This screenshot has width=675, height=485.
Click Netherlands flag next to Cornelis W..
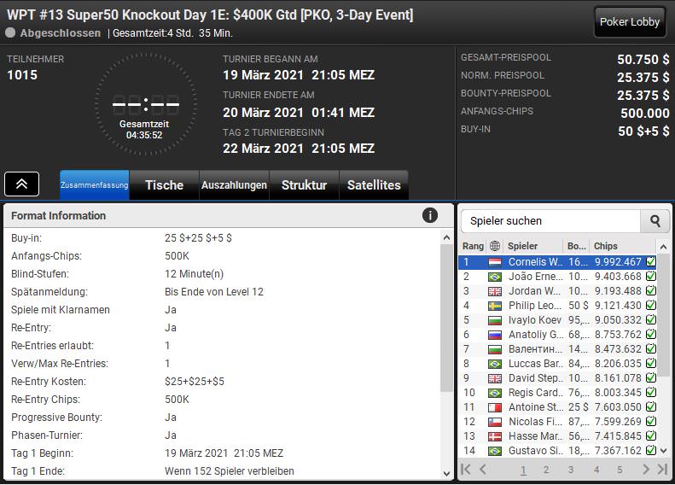coord(495,262)
